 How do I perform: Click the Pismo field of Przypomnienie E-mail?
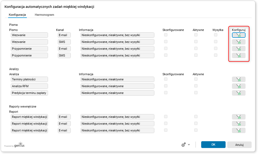click(x=30, y=49)
